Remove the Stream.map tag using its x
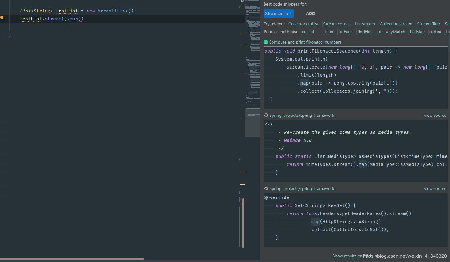 [x=290, y=13]
